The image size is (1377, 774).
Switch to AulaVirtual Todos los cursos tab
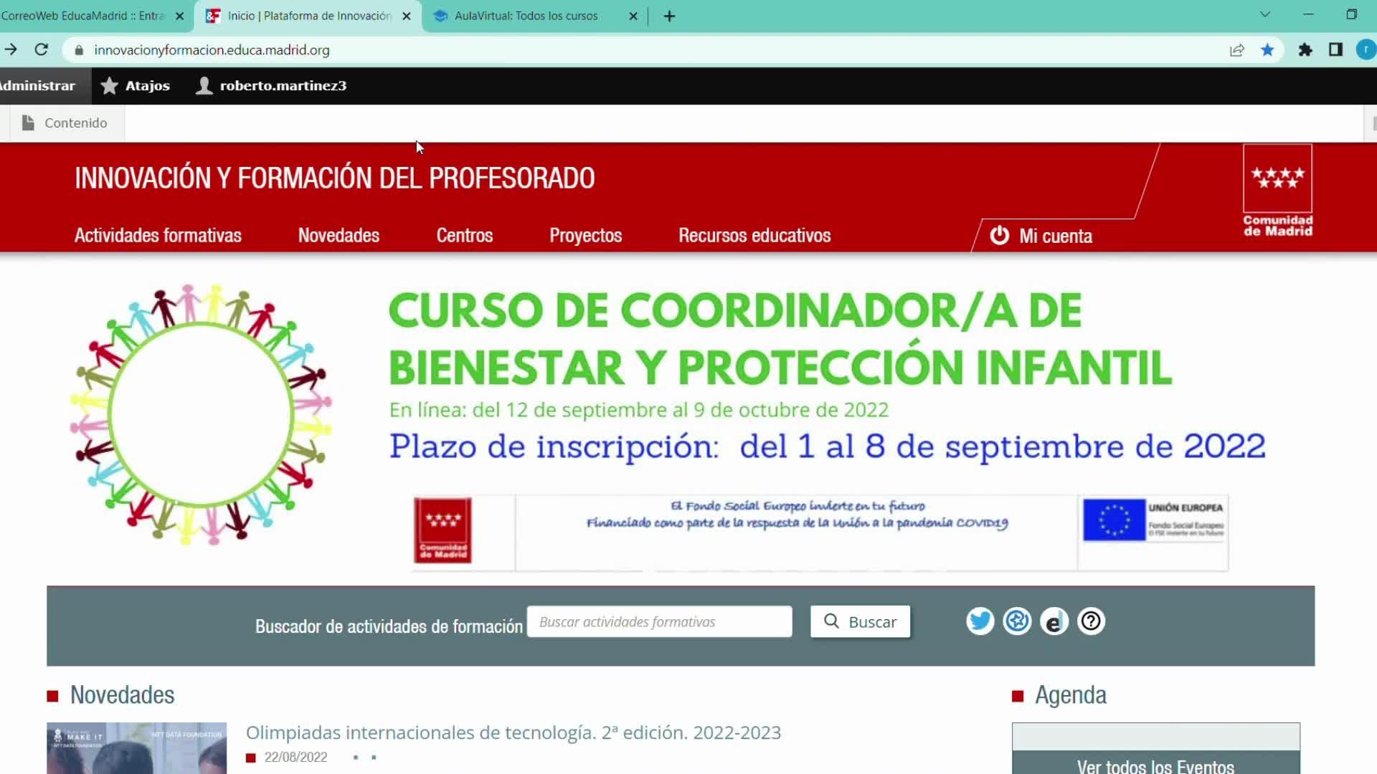(526, 16)
